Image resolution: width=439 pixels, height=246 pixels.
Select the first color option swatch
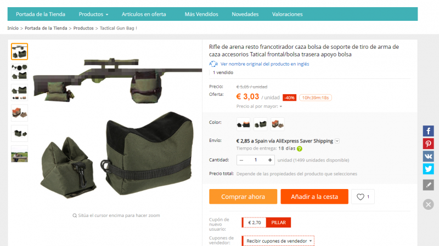coord(243,124)
